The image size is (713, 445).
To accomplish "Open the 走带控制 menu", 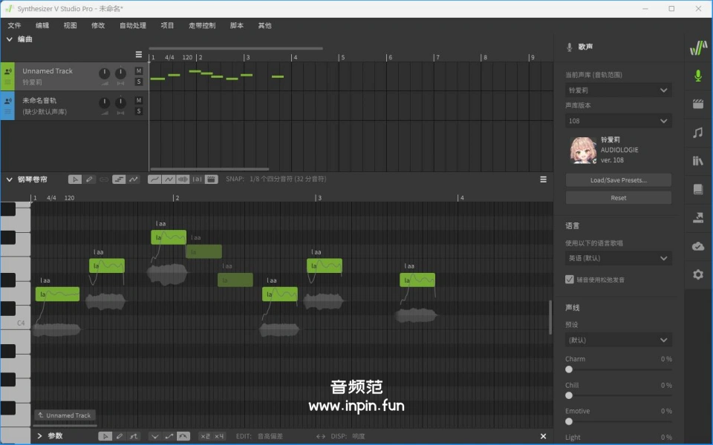I will pyautogui.click(x=202, y=25).
